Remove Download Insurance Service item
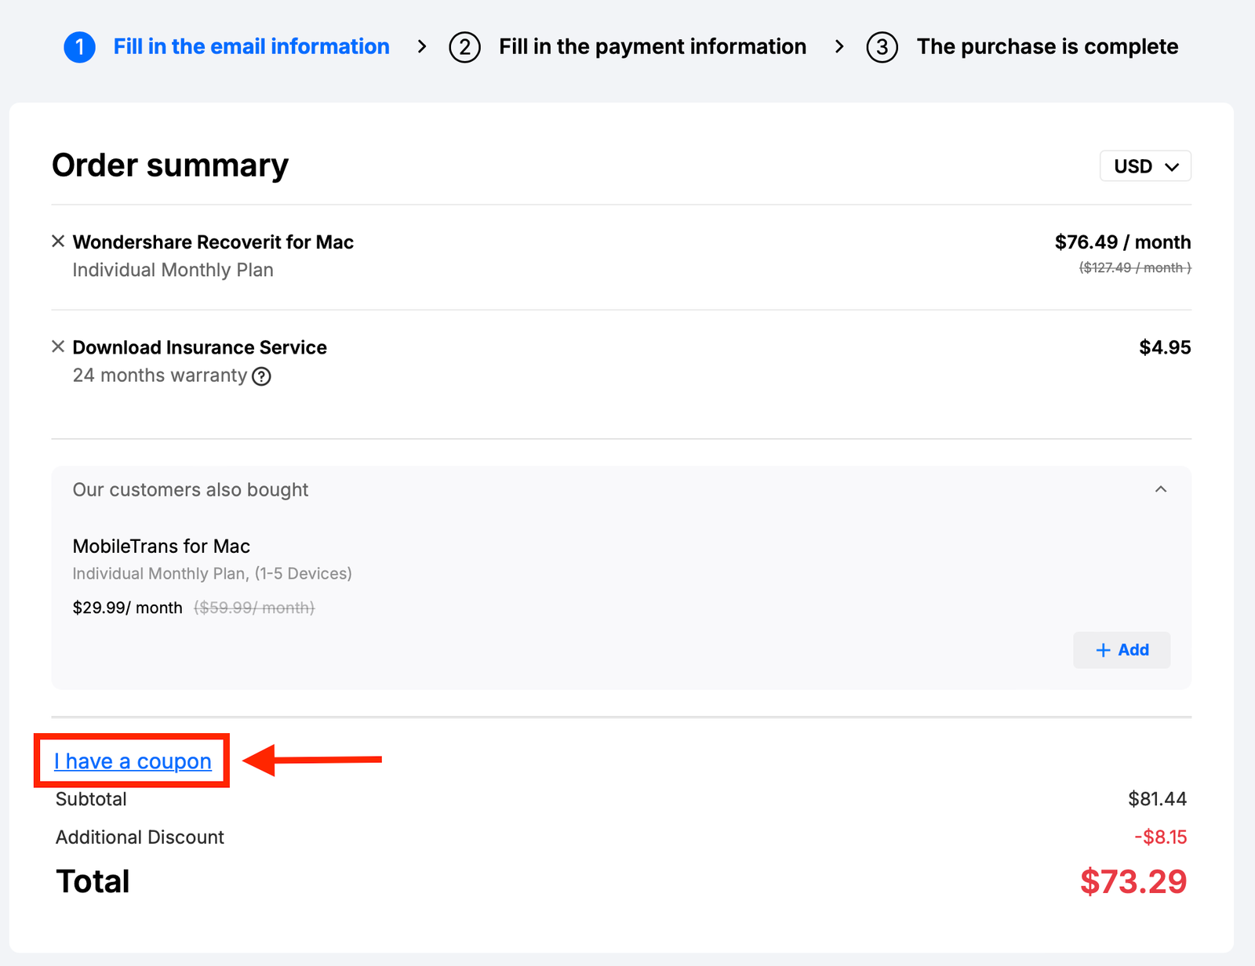Viewport: 1255px width, 966px height. [58, 347]
